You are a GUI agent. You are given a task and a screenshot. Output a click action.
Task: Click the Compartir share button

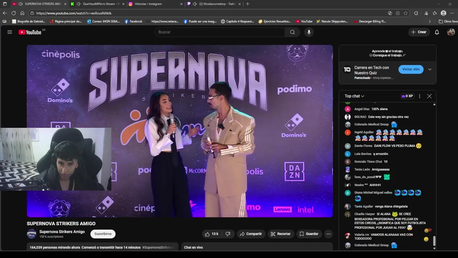251,234
